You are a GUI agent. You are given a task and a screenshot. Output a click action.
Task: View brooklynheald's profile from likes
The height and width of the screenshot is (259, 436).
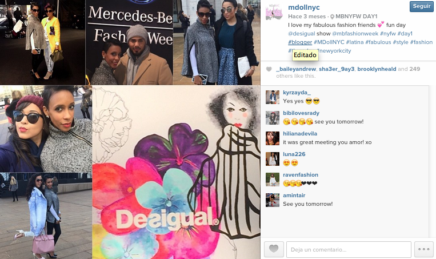(x=377, y=69)
